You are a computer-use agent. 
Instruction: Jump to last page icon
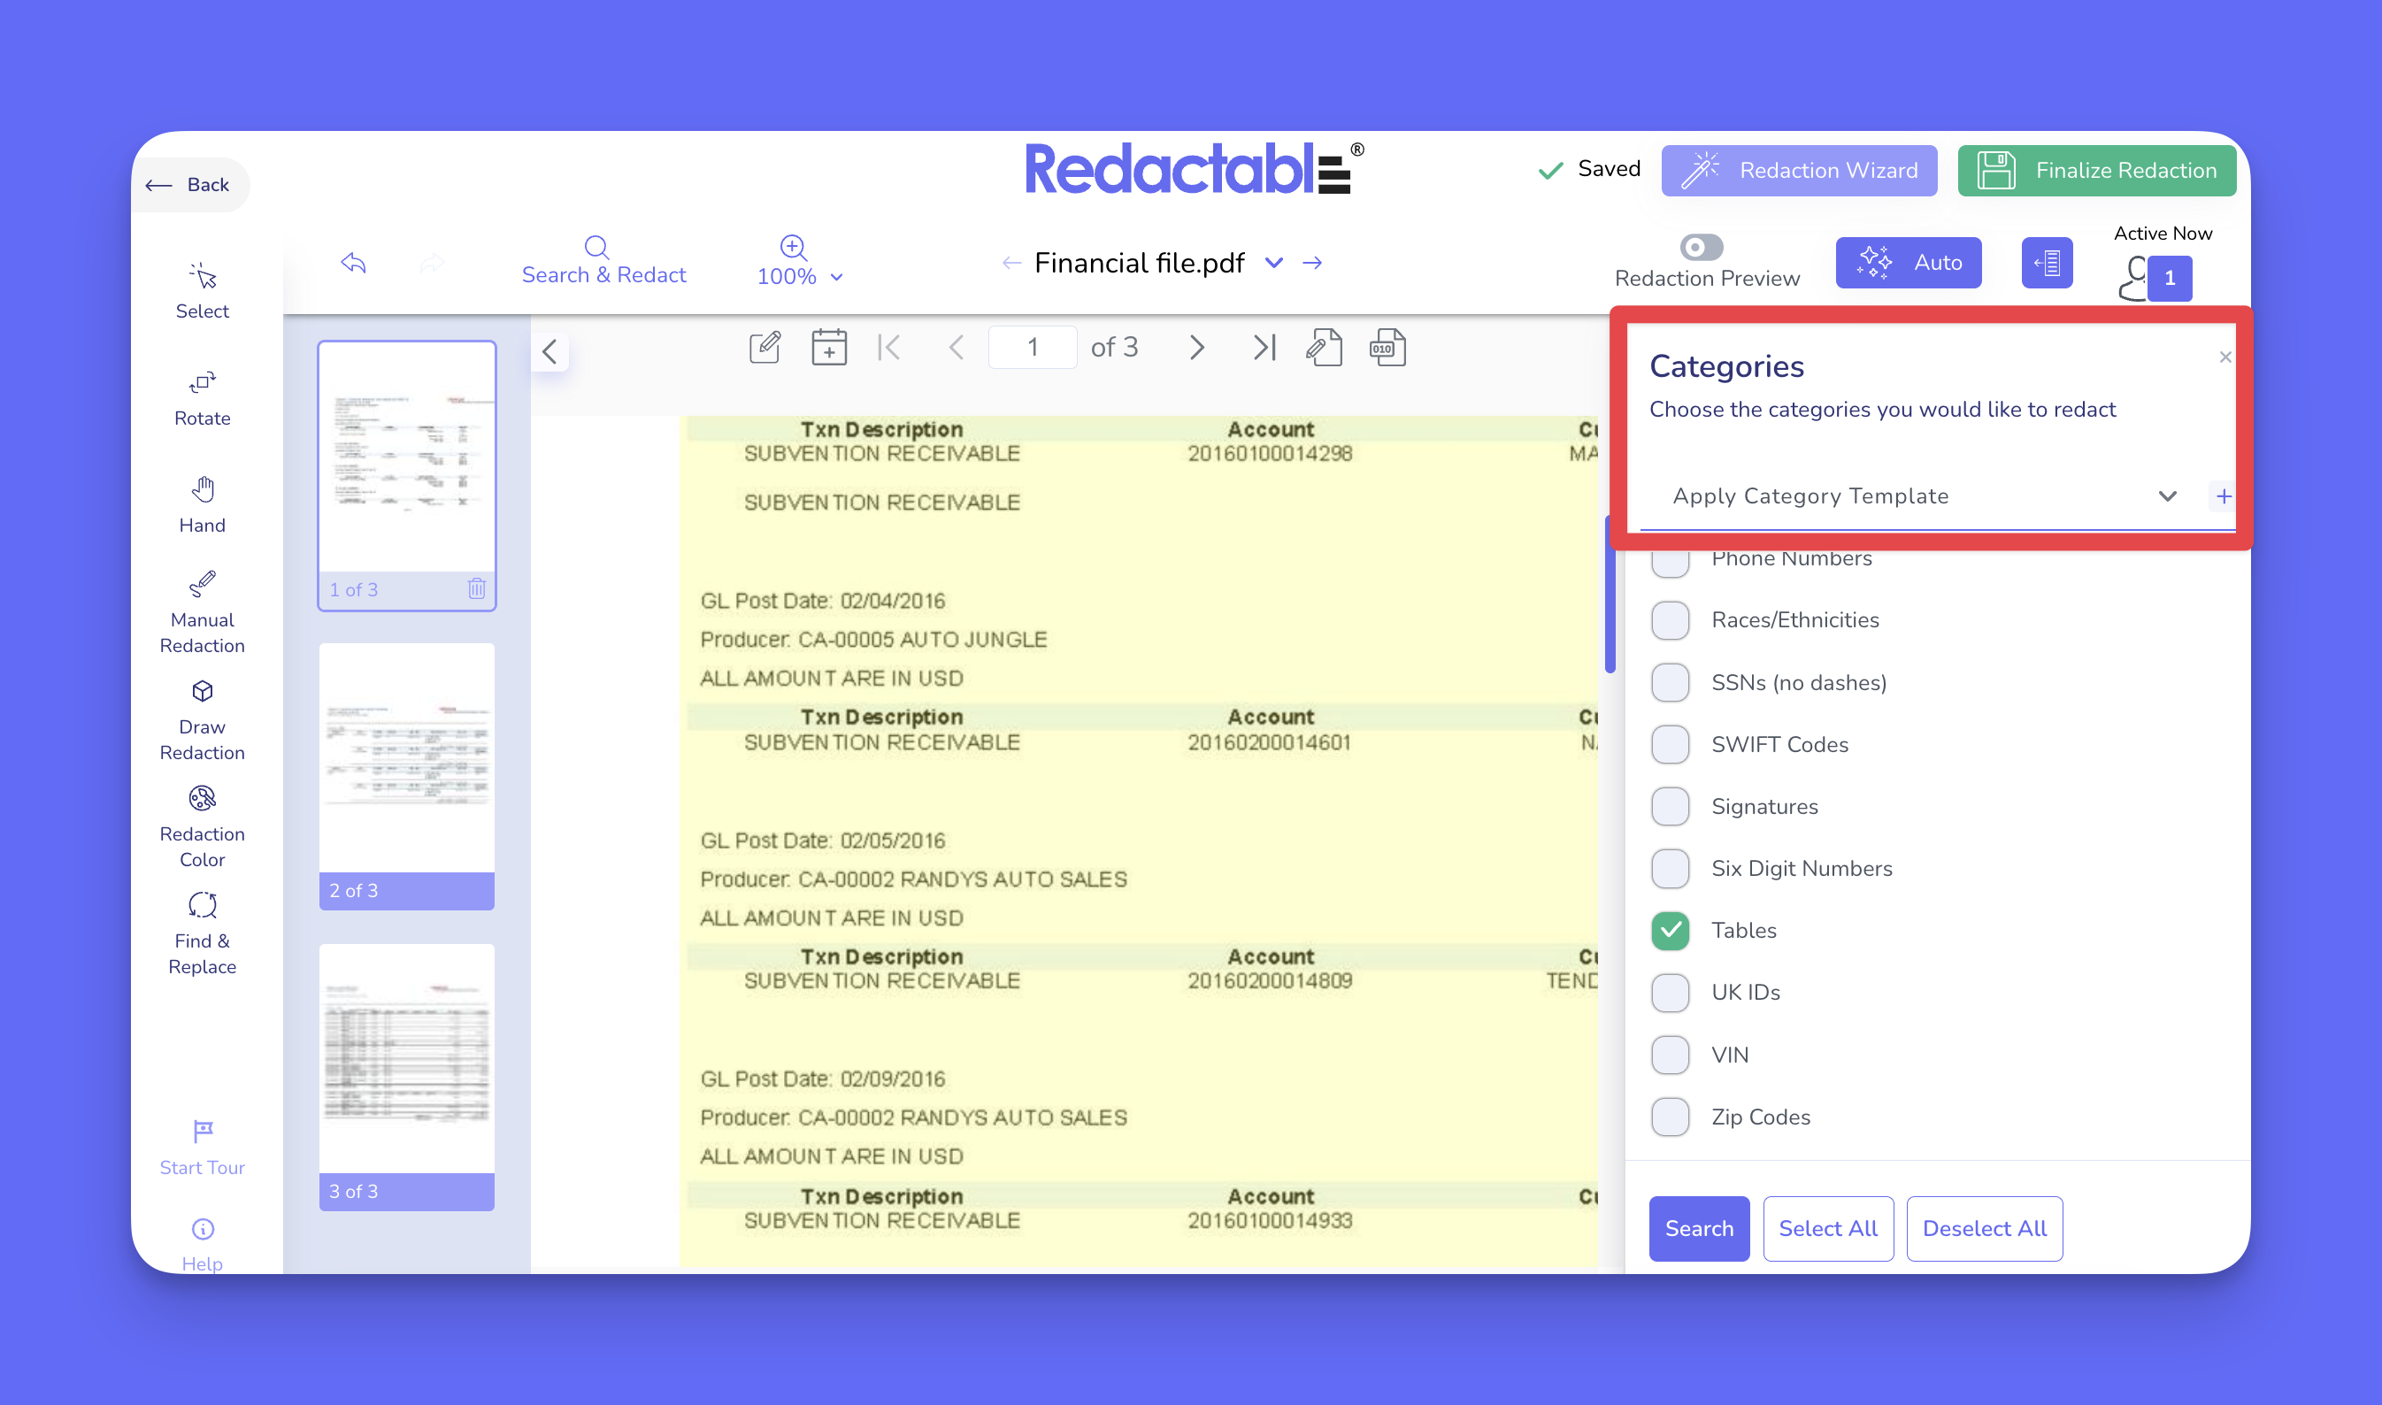coord(1264,348)
